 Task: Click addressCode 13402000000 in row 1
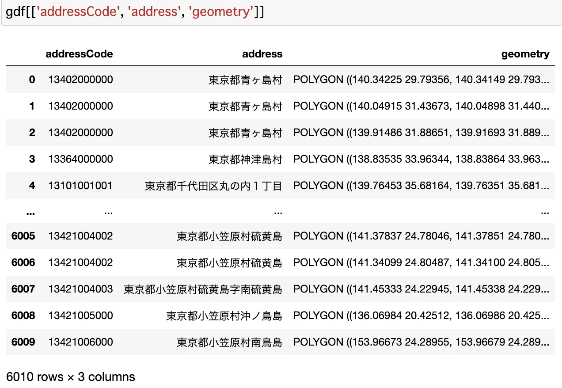(x=81, y=106)
